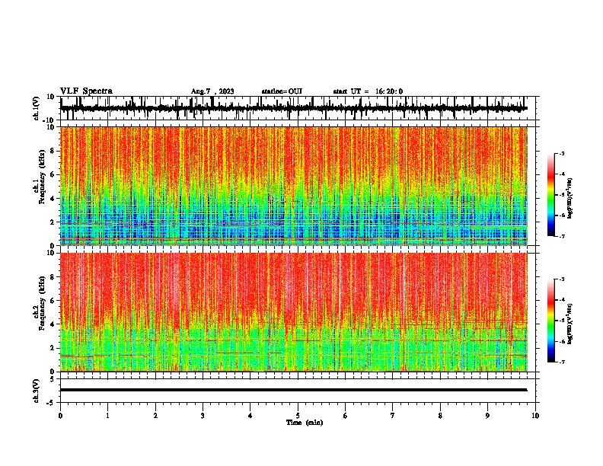Click the time axis tick label 0
The image size is (603, 466).
tap(60, 416)
